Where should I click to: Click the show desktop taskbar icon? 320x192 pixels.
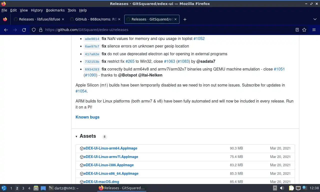pos(43,188)
